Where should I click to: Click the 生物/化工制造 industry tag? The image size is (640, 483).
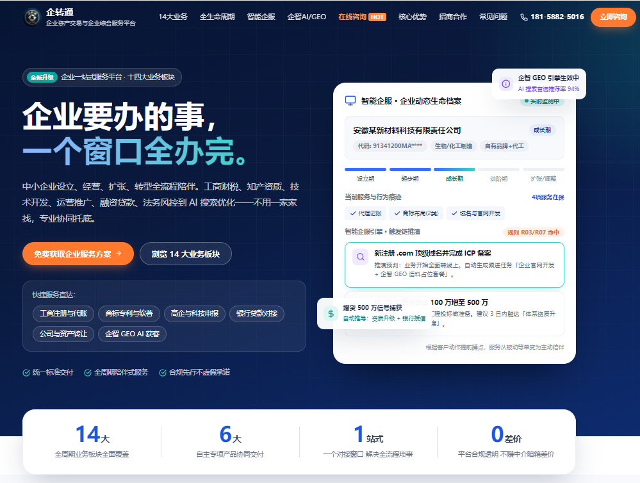coord(454,146)
